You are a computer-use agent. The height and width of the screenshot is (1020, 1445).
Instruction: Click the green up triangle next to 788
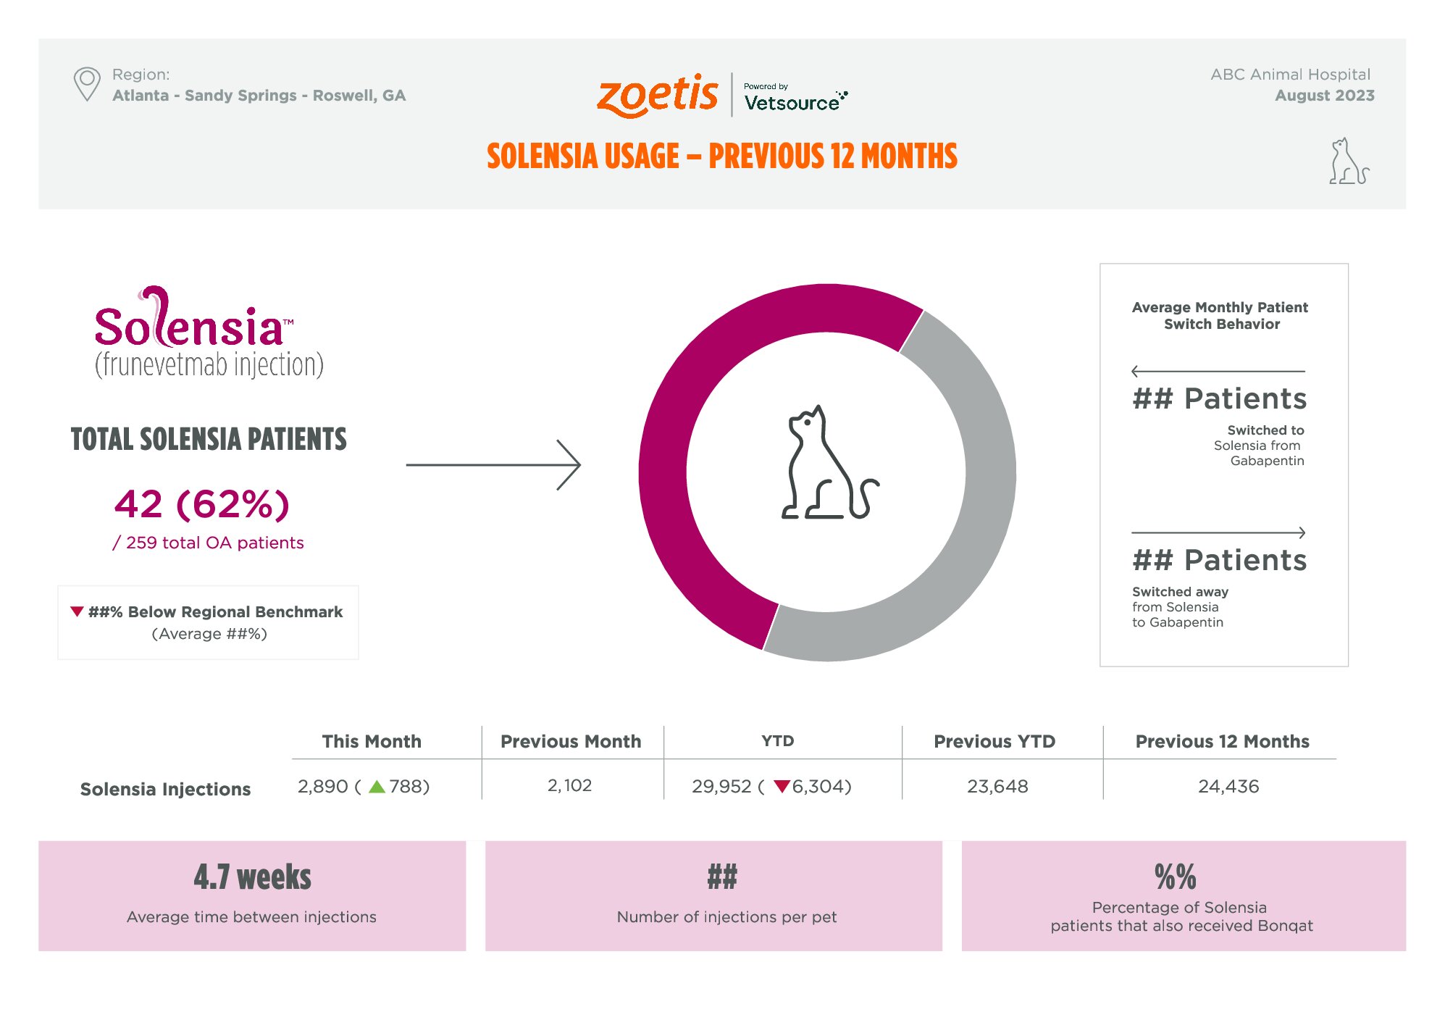377,787
